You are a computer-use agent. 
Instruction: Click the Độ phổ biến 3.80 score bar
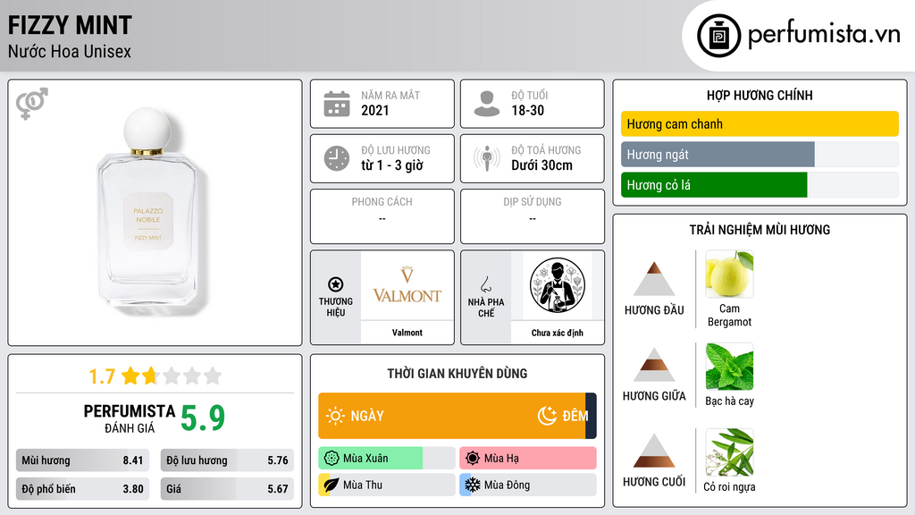[x=82, y=489]
